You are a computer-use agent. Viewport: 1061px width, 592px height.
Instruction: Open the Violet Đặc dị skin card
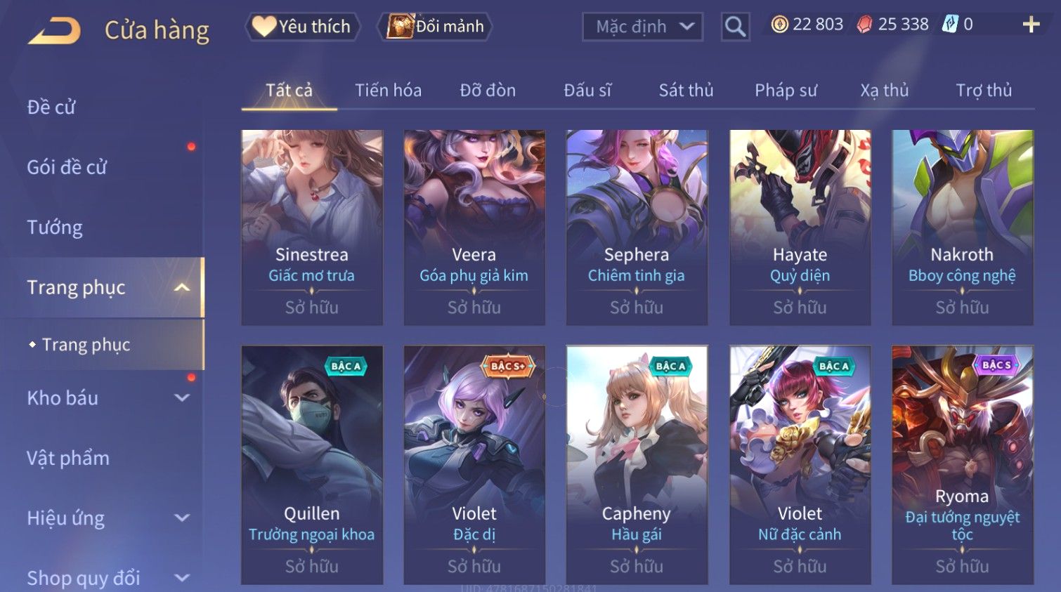[x=474, y=464]
